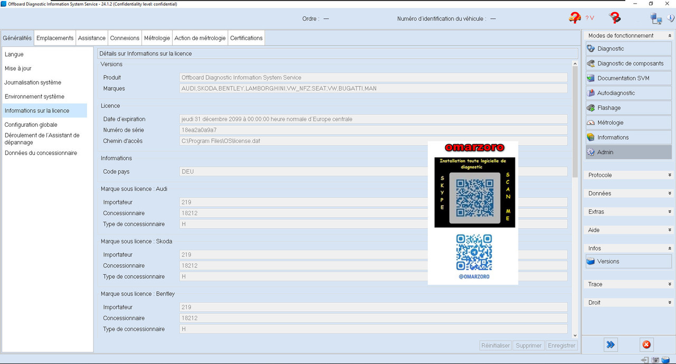Viewport: 676px width, 364px height.
Task: Click the Produit field value
Action: pos(373,78)
